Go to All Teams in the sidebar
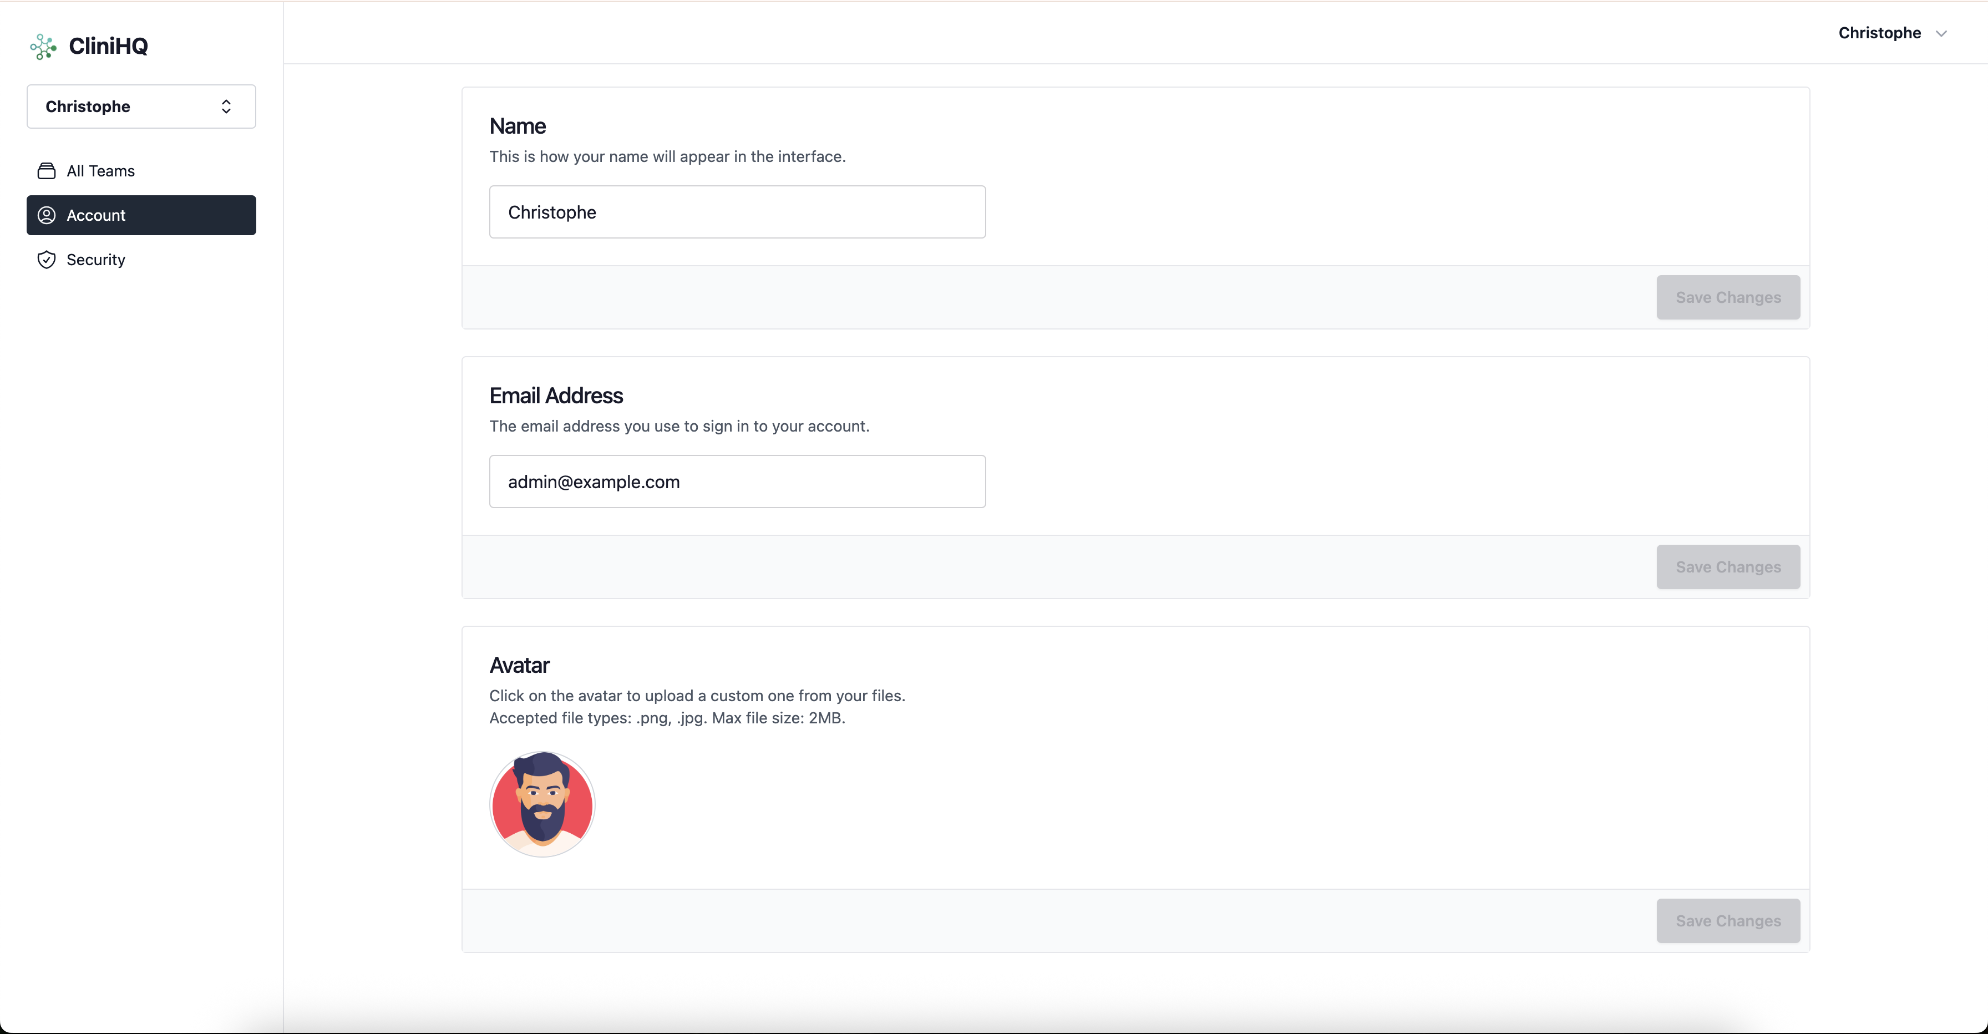The width and height of the screenshot is (1988, 1034). [100, 171]
